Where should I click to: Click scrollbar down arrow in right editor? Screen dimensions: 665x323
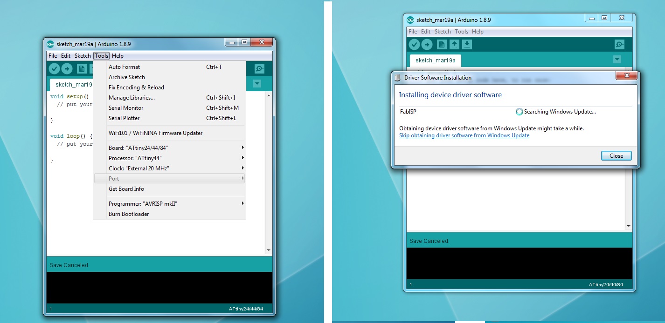click(629, 226)
